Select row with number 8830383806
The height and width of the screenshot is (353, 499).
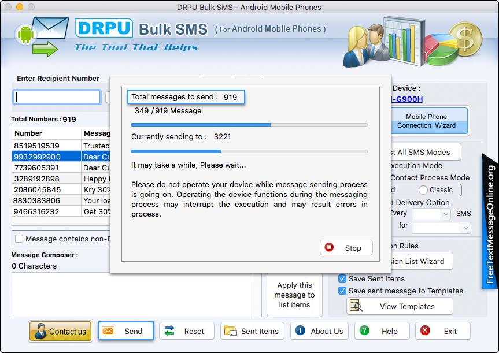(x=61, y=200)
